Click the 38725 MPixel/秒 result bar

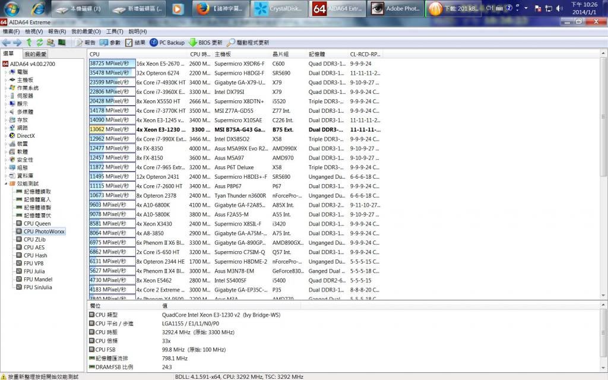(x=112, y=63)
